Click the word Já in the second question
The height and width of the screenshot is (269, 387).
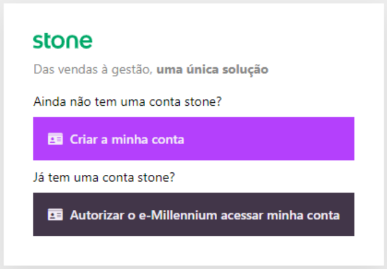click(39, 178)
